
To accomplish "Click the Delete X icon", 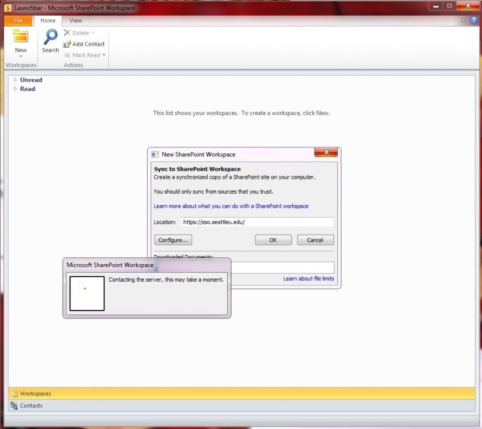I will coord(67,32).
